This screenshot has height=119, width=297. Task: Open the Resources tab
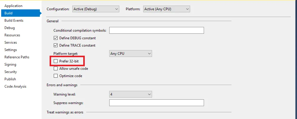click(x=12, y=35)
